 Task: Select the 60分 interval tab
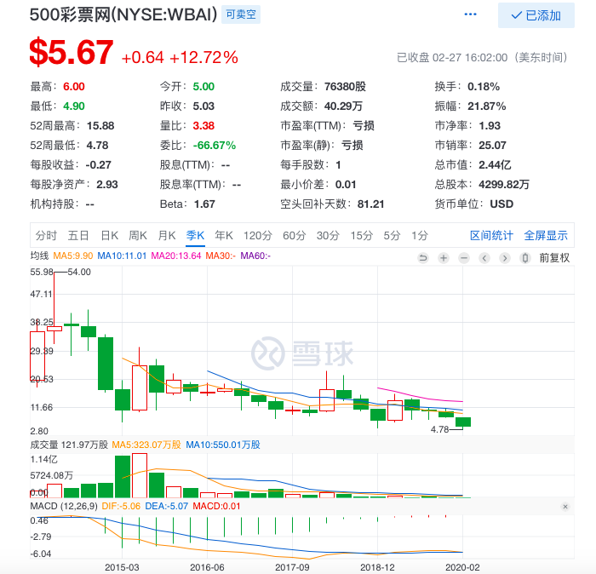294,235
